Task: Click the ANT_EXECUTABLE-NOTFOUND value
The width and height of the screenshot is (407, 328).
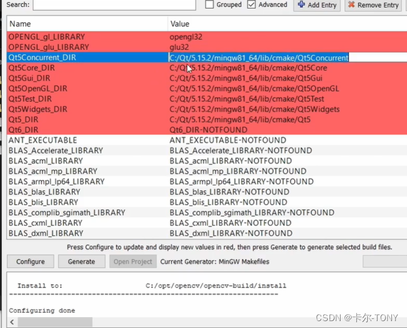Action: click(x=227, y=140)
